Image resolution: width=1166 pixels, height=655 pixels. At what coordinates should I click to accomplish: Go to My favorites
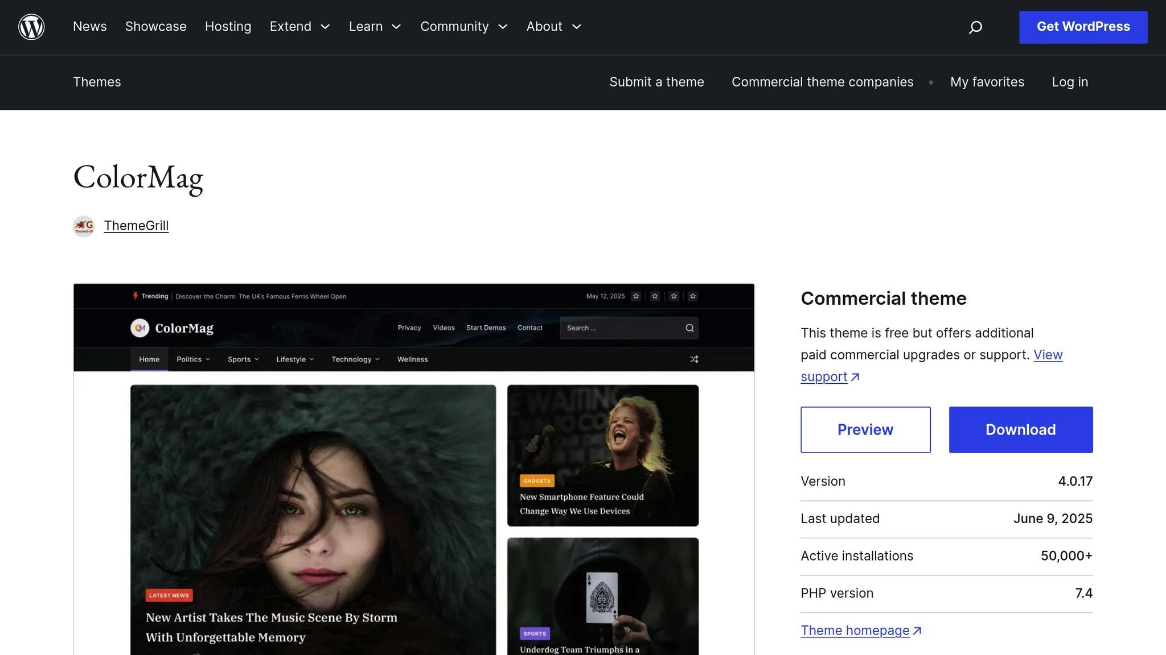pos(987,82)
